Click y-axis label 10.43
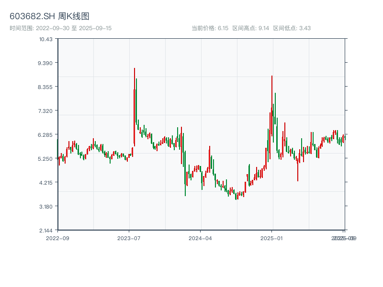This screenshot has height=287, width=383. 45,39
